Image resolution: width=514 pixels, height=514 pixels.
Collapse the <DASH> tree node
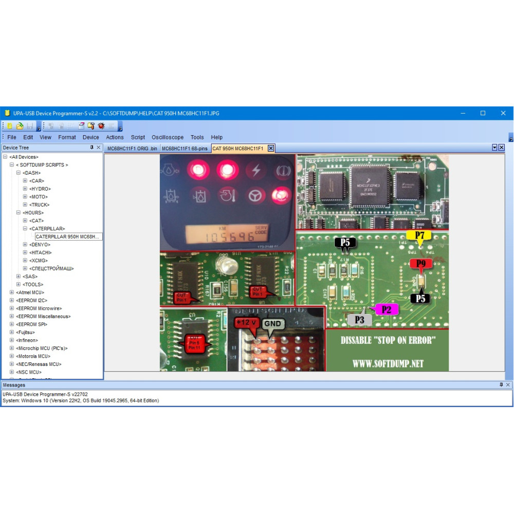coord(19,173)
